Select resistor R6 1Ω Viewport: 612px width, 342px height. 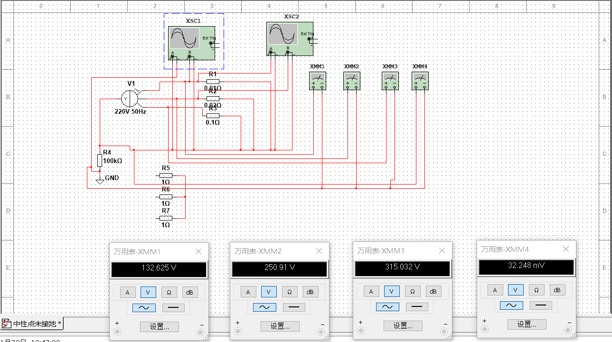[x=166, y=196]
